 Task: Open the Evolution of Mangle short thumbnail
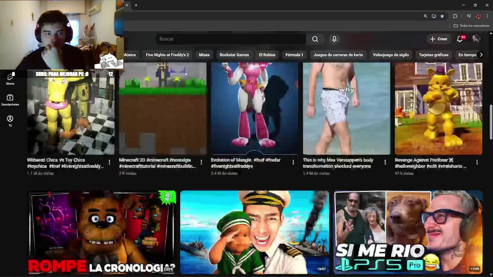(254, 108)
